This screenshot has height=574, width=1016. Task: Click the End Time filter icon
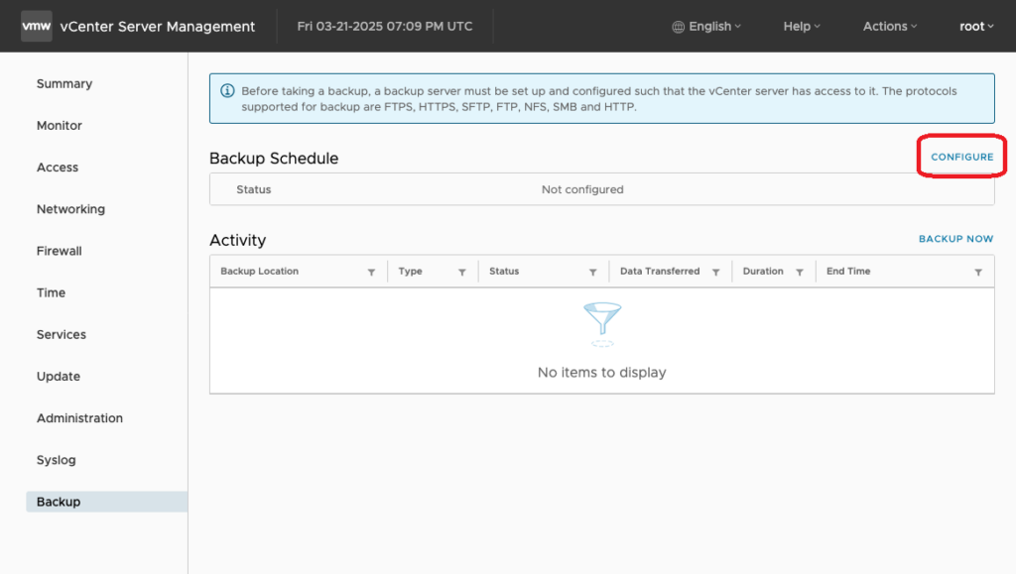click(978, 272)
